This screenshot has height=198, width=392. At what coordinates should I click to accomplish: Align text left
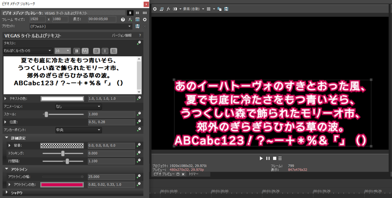[x=96, y=51]
